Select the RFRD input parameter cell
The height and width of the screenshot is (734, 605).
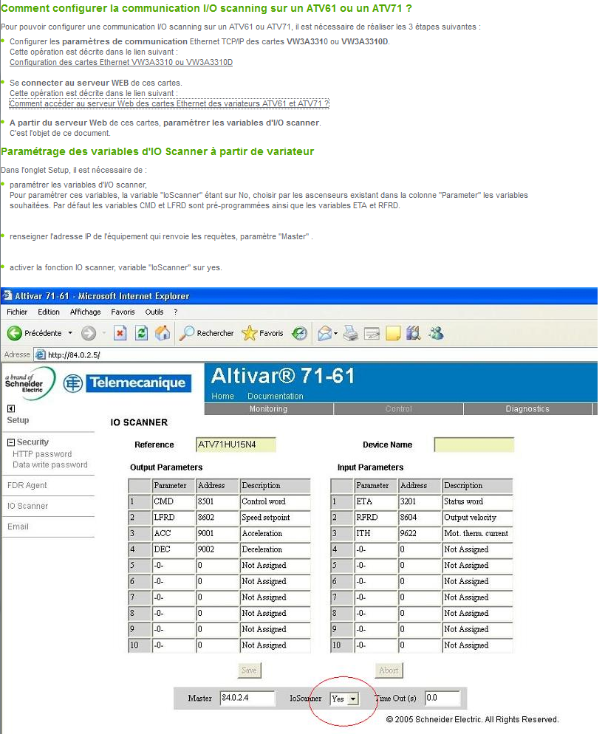click(375, 518)
